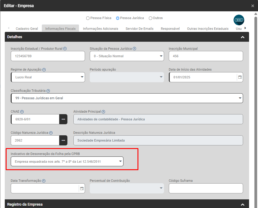Show help for Situação da Pessoa Jurídica
Viewport: 258px width, 208px height.
[135, 49]
